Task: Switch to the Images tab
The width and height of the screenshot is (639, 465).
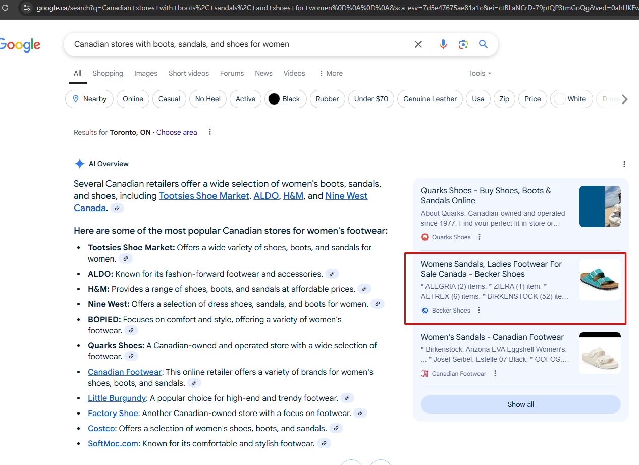Action: tap(146, 73)
